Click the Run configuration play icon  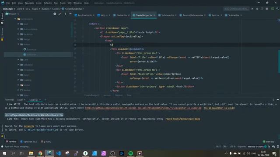252,9
